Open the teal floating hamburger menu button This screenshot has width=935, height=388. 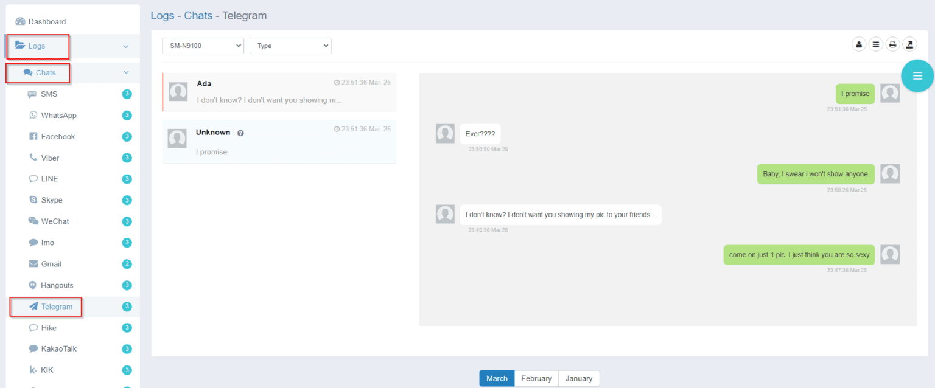click(917, 76)
